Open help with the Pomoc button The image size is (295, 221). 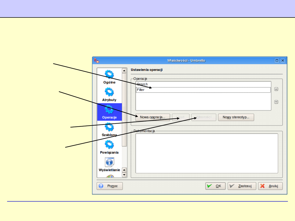click(110, 186)
